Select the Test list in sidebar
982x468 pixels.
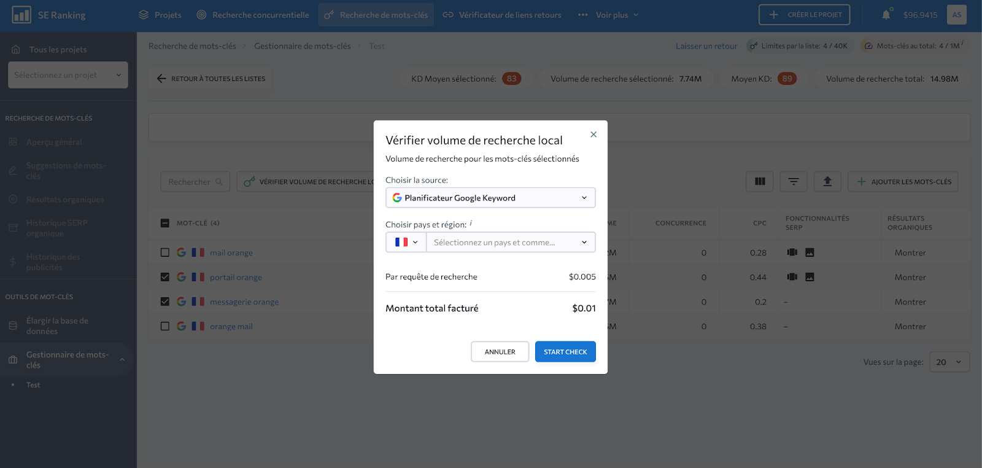[x=33, y=385]
